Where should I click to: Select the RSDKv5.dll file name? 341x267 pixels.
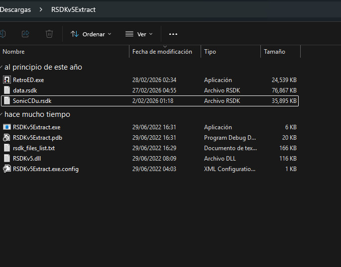[x=27, y=159]
